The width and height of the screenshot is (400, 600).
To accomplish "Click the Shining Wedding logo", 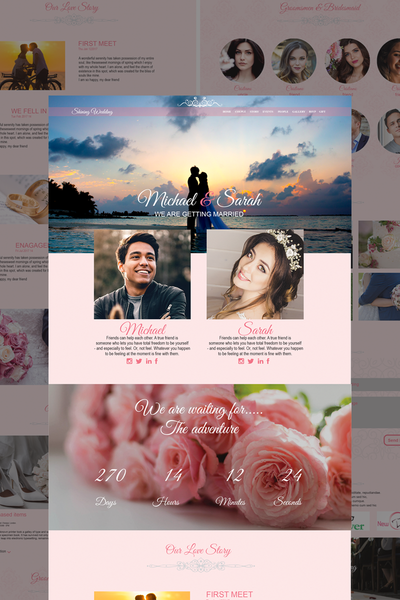I will 92,111.
